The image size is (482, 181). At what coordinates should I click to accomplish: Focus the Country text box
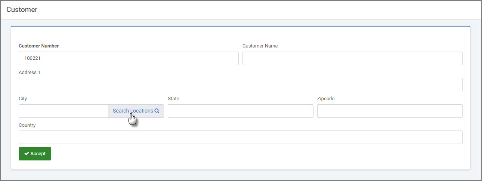pos(241,137)
